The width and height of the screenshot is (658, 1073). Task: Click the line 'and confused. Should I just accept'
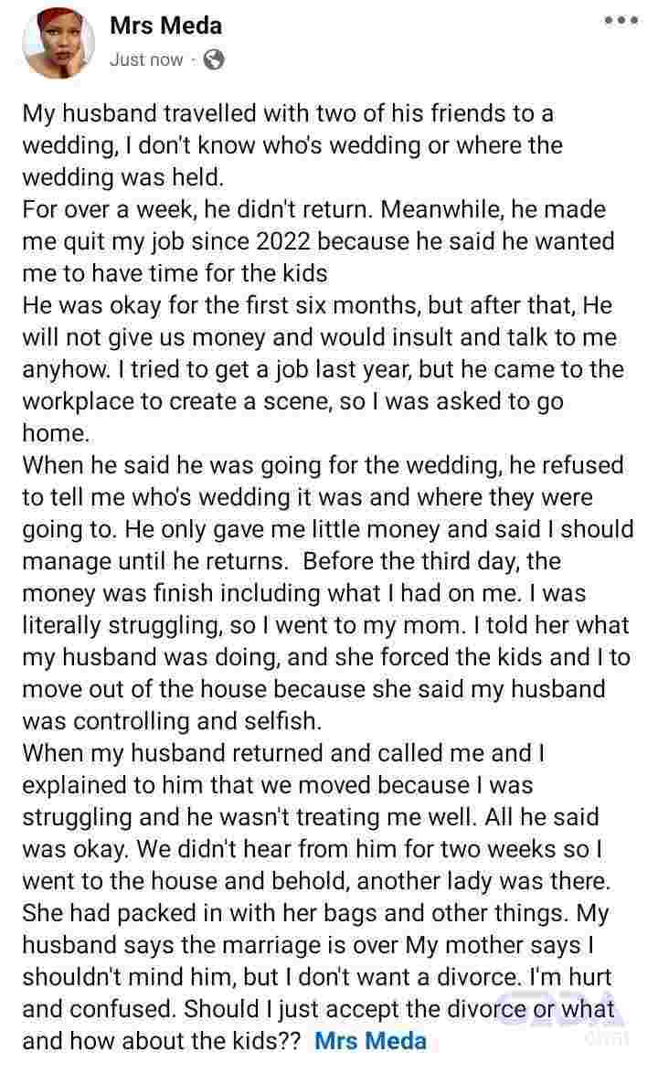(319, 1009)
